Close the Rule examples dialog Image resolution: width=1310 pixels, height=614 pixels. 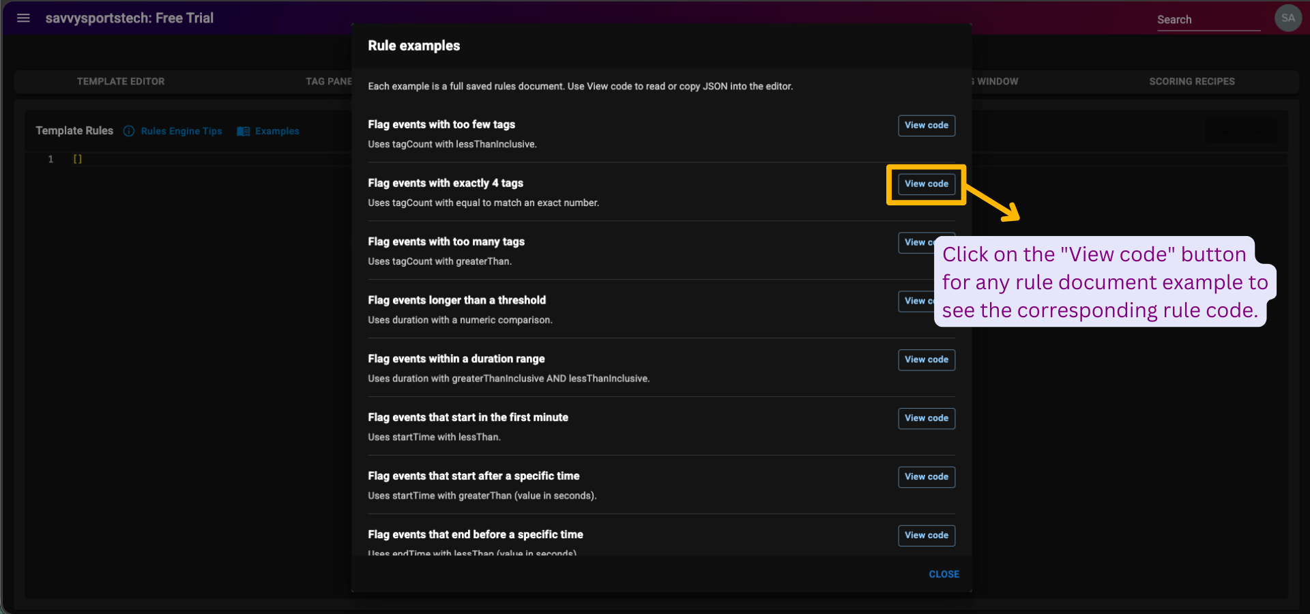point(944,574)
